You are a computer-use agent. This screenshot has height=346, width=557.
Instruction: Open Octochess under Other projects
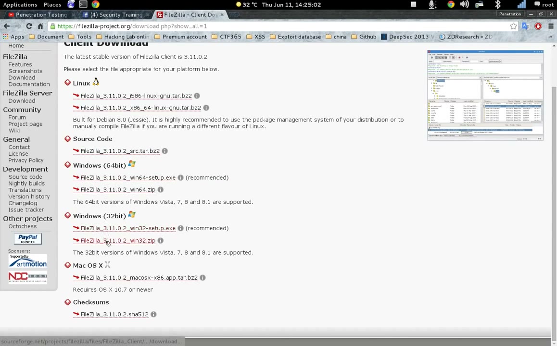click(23, 226)
